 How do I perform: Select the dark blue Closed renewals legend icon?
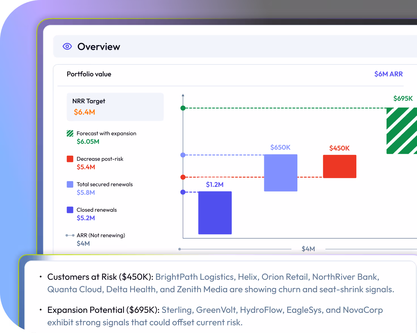pyautogui.click(x=70, y=210)
